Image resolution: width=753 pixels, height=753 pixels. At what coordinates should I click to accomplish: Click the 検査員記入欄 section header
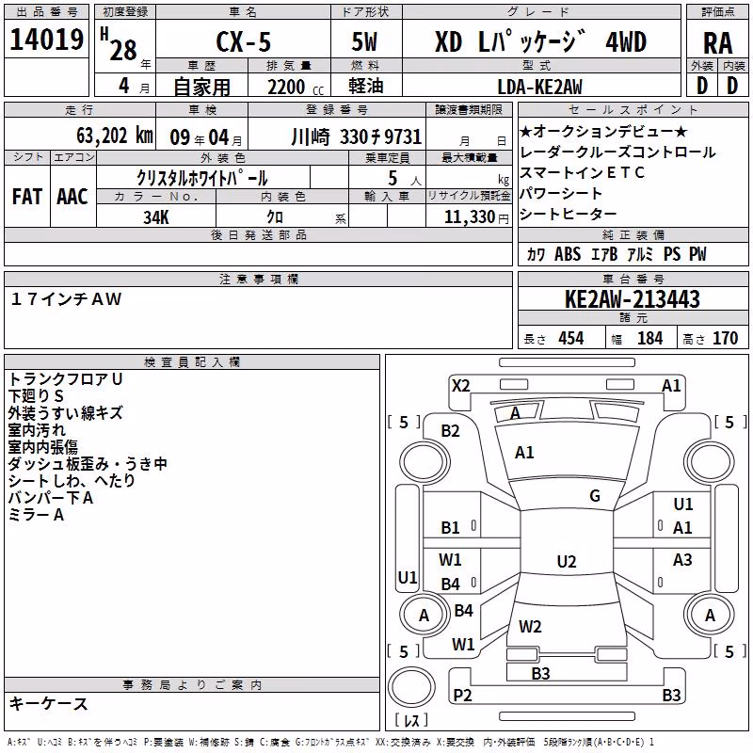[x=192, y=362]
